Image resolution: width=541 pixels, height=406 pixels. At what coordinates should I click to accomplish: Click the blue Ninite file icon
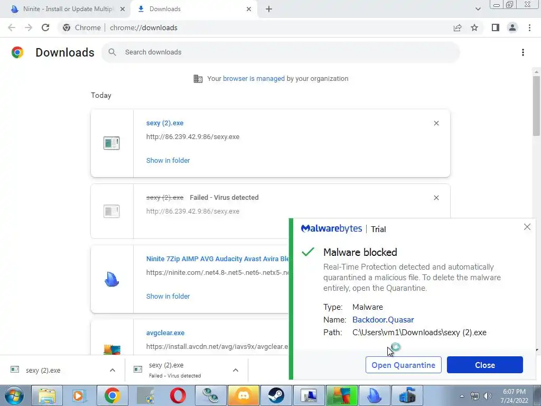pos(111,279)
